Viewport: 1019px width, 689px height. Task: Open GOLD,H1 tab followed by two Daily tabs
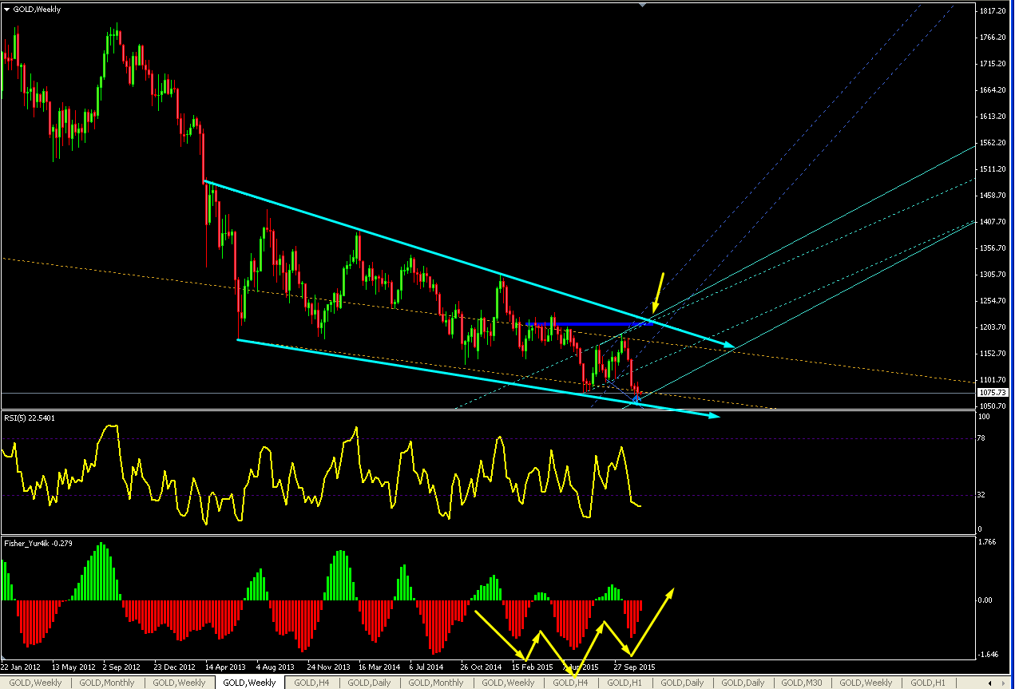625,683
